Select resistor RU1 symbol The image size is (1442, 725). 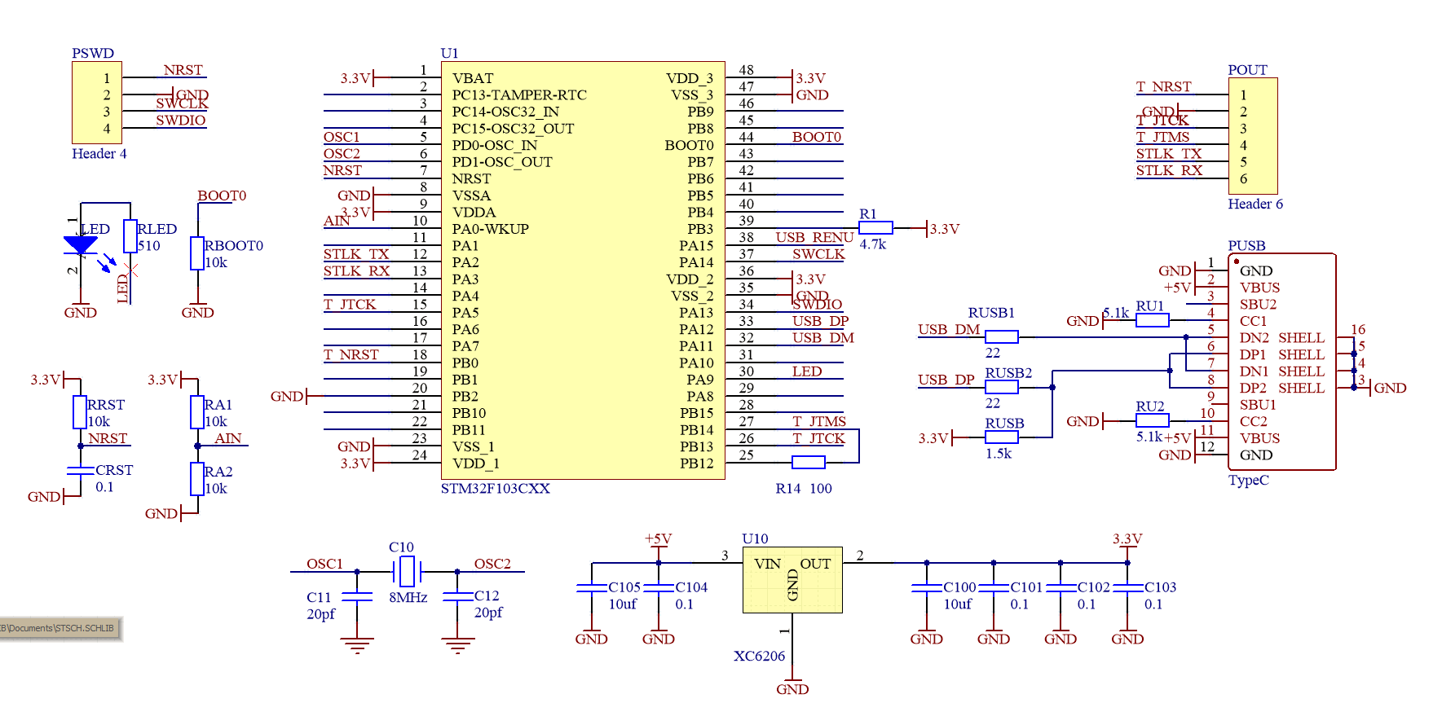(x=1153, y=320)
